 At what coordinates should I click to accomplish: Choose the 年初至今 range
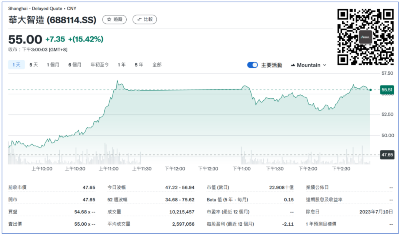click(x=100, y=65)
